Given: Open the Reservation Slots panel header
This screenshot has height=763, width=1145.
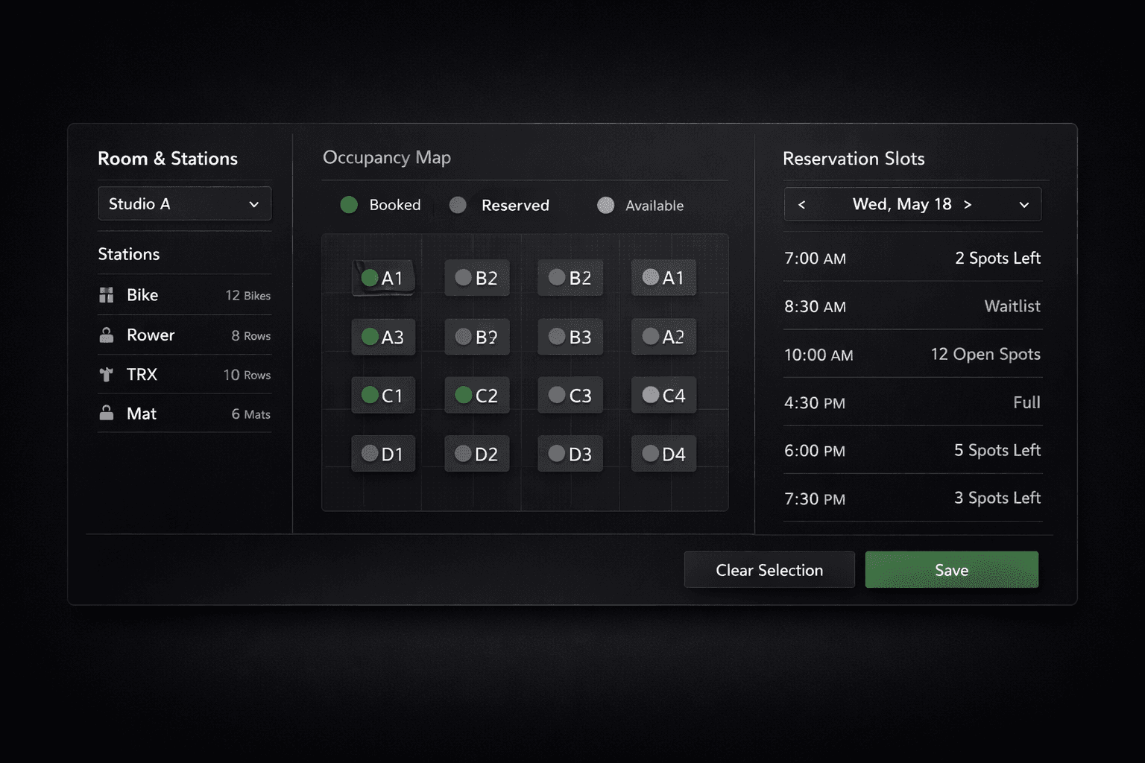Looking at the screenshot, I should [x=854, y=158].
